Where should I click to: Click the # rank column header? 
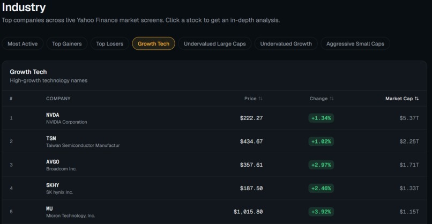(11, 99)
